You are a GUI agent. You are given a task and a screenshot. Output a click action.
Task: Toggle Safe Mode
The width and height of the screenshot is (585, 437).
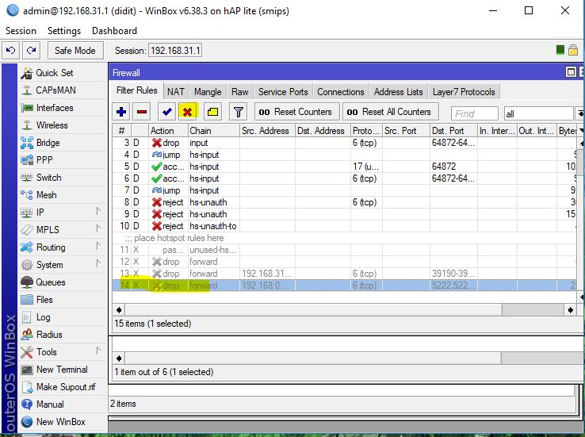click(75, 51)
